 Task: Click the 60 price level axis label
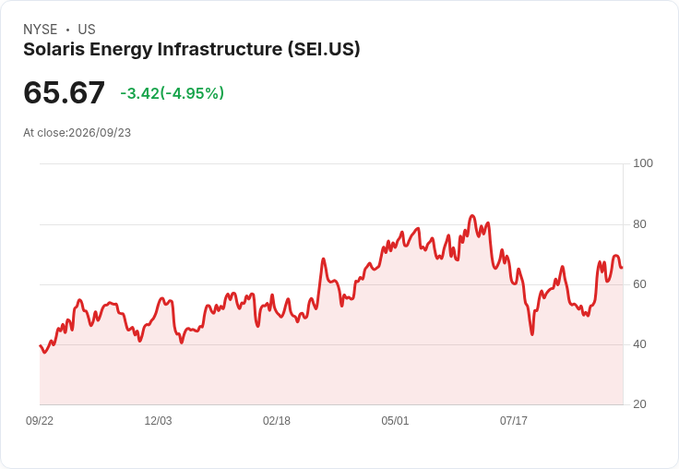639,284
